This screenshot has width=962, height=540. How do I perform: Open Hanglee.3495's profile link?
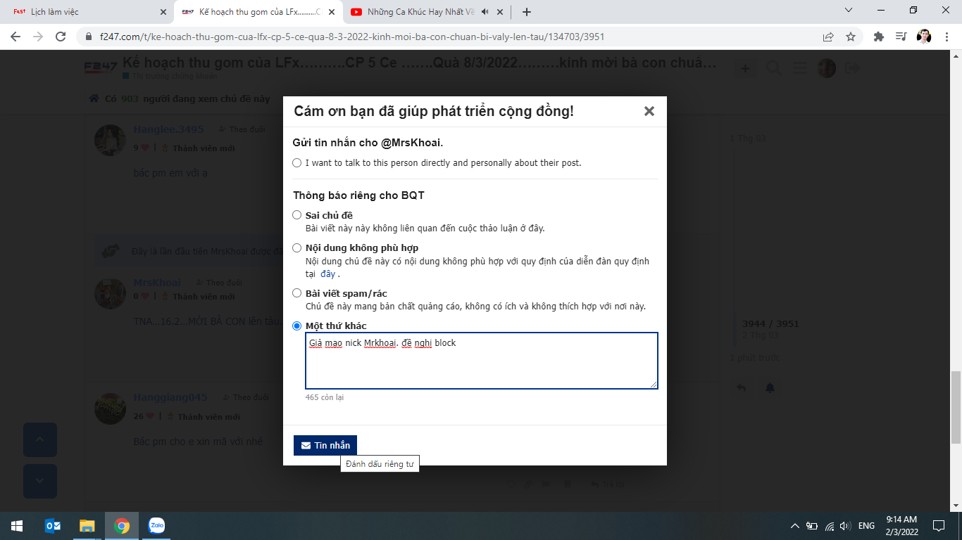(x=169, y=129)
